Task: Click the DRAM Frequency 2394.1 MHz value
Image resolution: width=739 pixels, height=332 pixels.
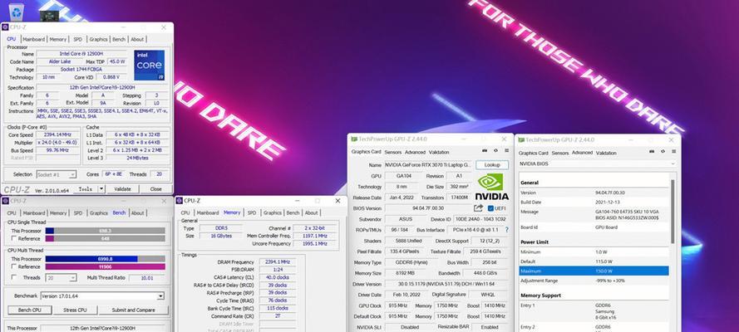Action: pyautogui.click(x=278, y=262)
